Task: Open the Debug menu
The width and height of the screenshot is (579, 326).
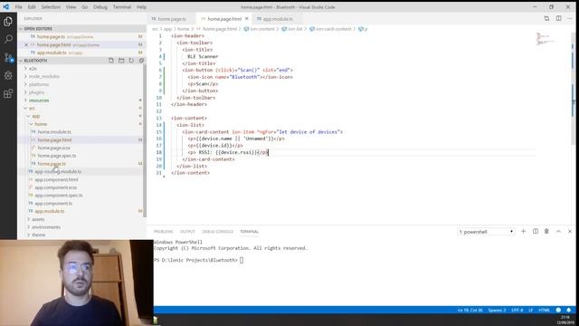Action: coord(100,7)
